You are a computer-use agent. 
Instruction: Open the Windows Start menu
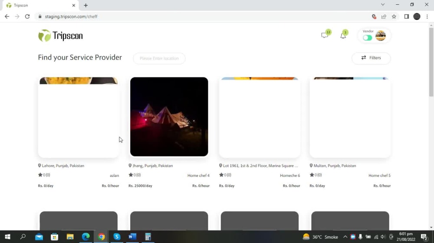tap(7, 237)
